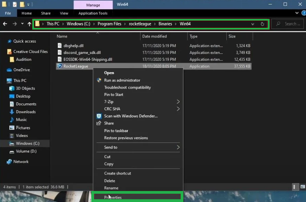This screenshot has height=202, width=306.
Task: Open the File ribbon menu
Action: (8, 13)
